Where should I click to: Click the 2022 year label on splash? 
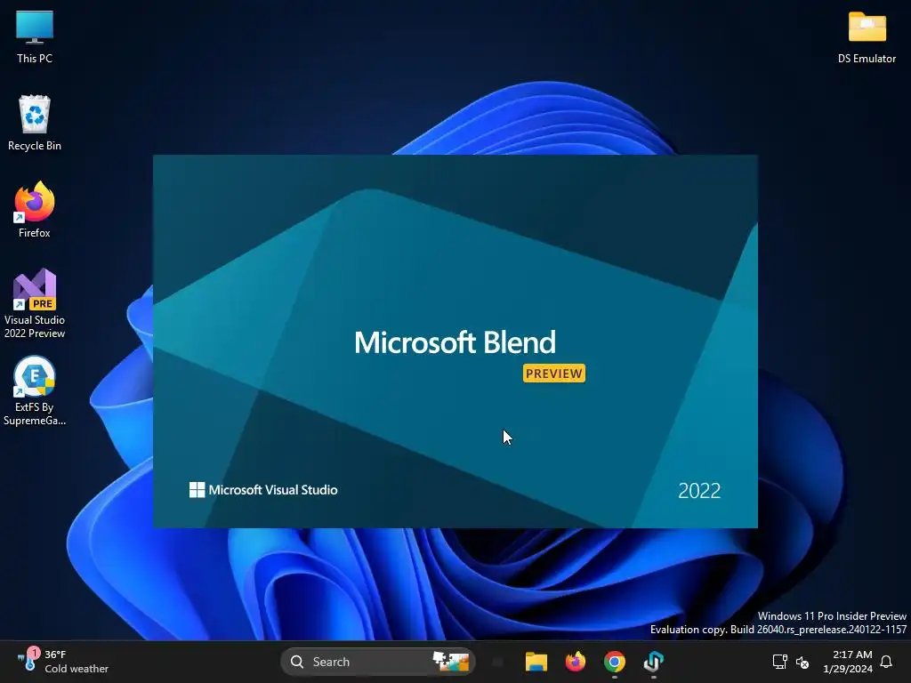click(699, 491)
